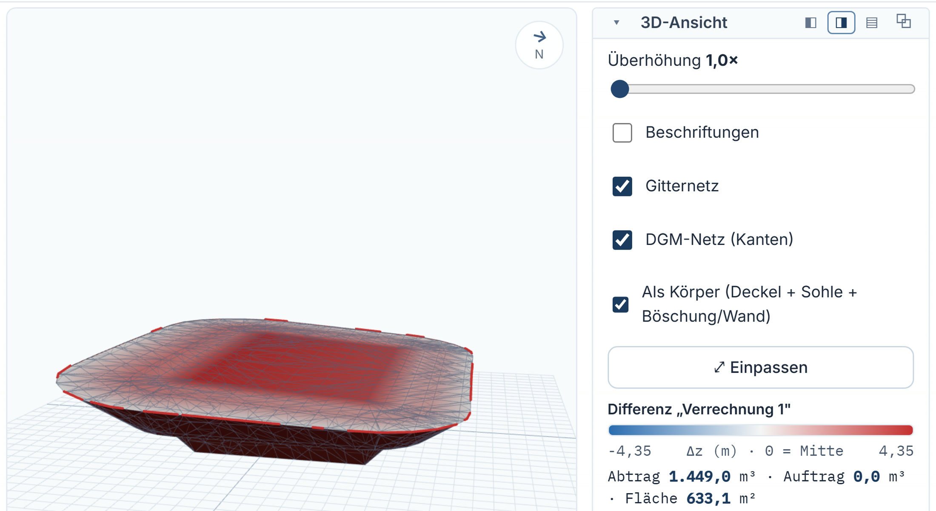The image size is (936, 511).
Task: Enable the Beschriftungen checkbox
Action: pos(622,133)
